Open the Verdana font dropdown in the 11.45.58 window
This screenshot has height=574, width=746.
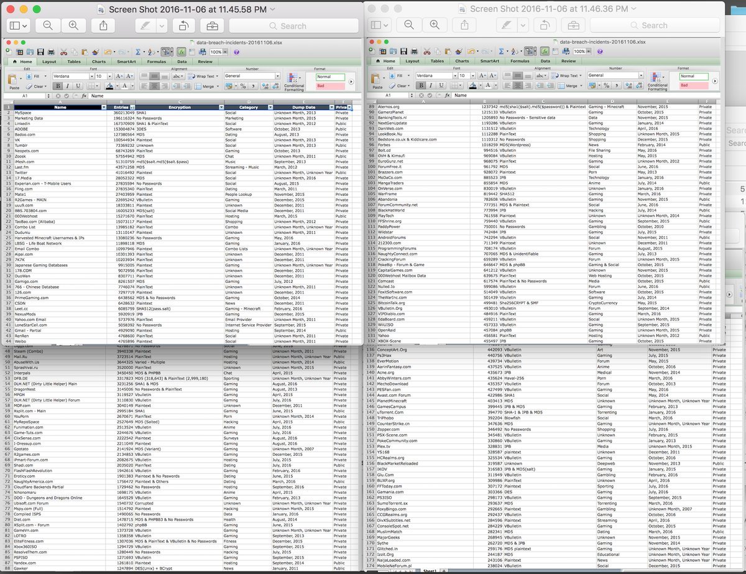(x=91, y=76)
